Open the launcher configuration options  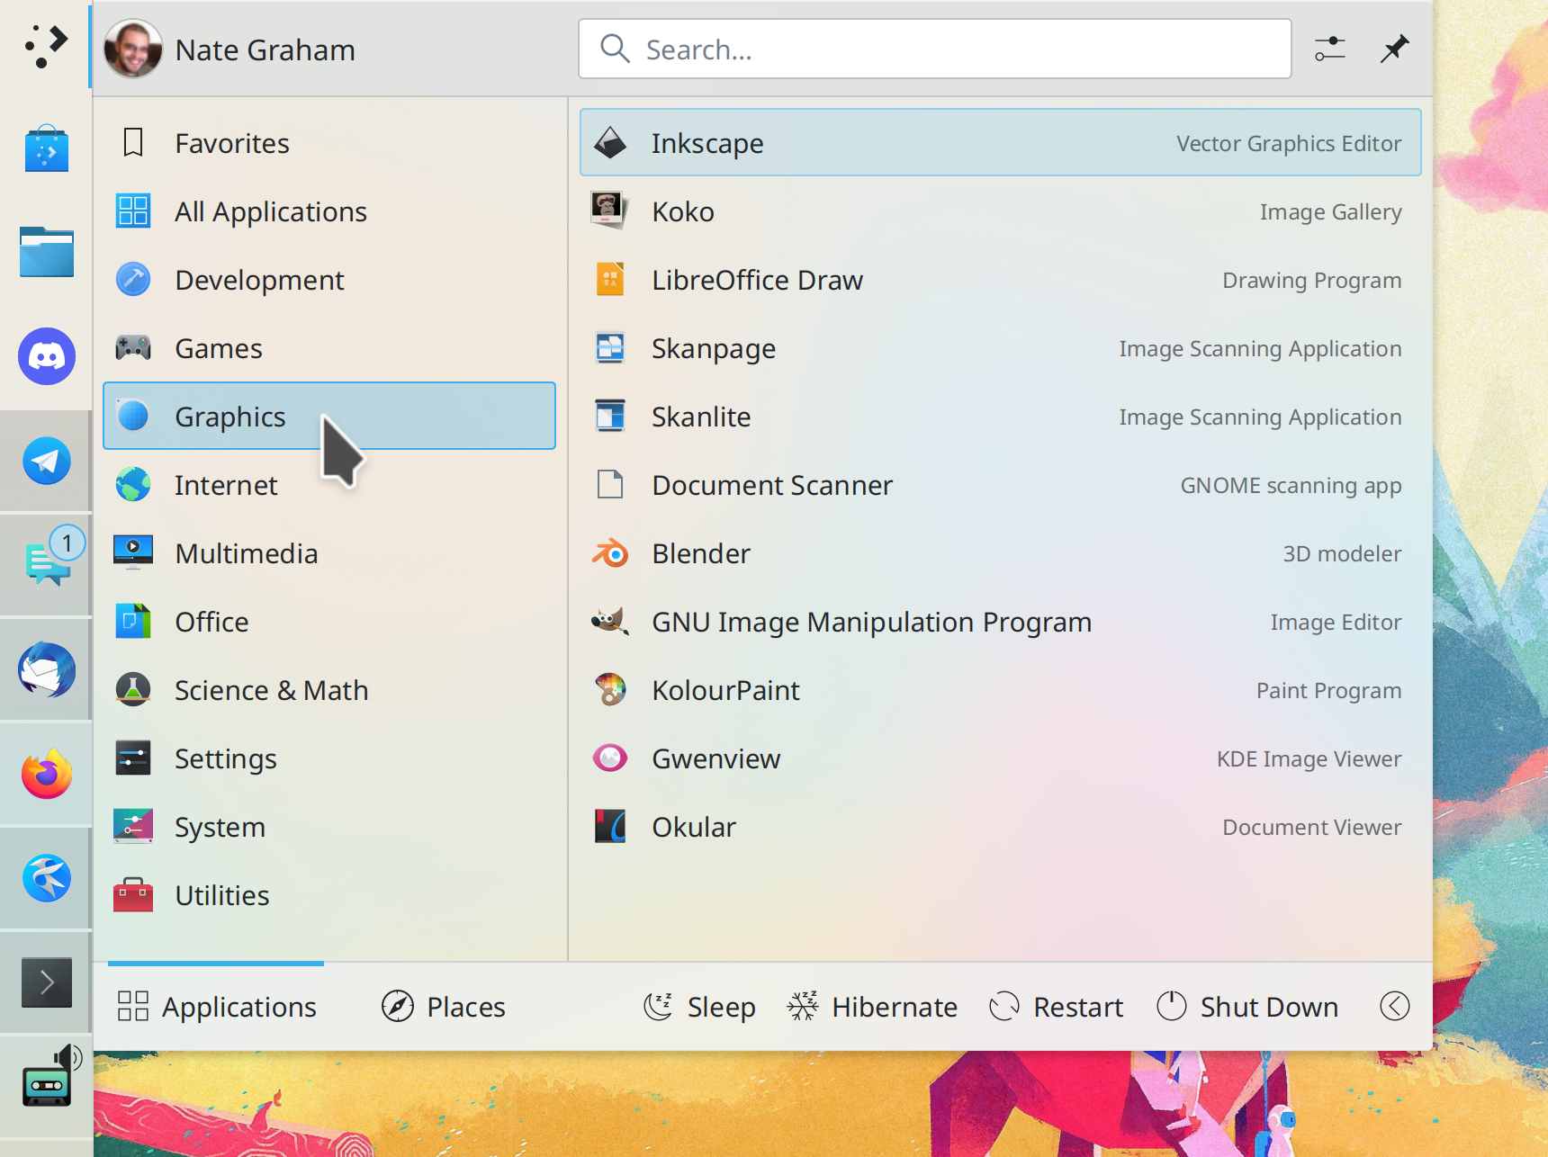(x=1329, y=49)
